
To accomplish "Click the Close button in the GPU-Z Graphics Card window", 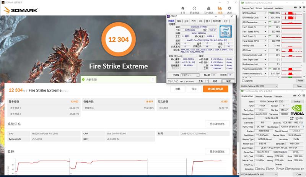I will pyautogui.click(x=299, y=174).
